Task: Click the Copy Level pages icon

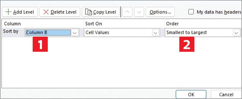Action: click(x=89, y=12)
